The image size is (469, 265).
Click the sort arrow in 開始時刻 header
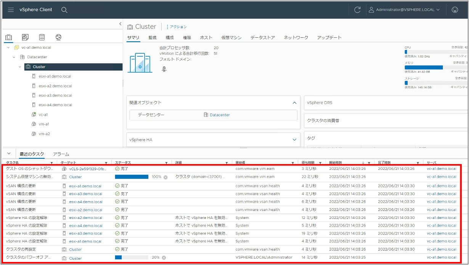click(x=363, y=163)
